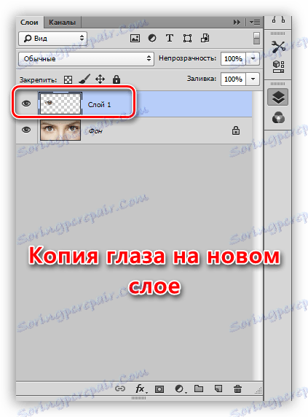Filter layers by pixel image icon
This screenshot has width=308, height=417.
point(135,39)
